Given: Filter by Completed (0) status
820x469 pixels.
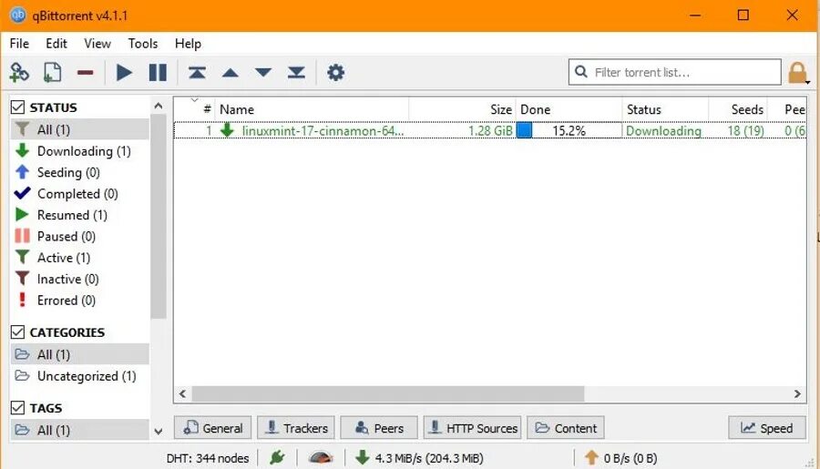Looking at the screenshot, I should point(79,193).
